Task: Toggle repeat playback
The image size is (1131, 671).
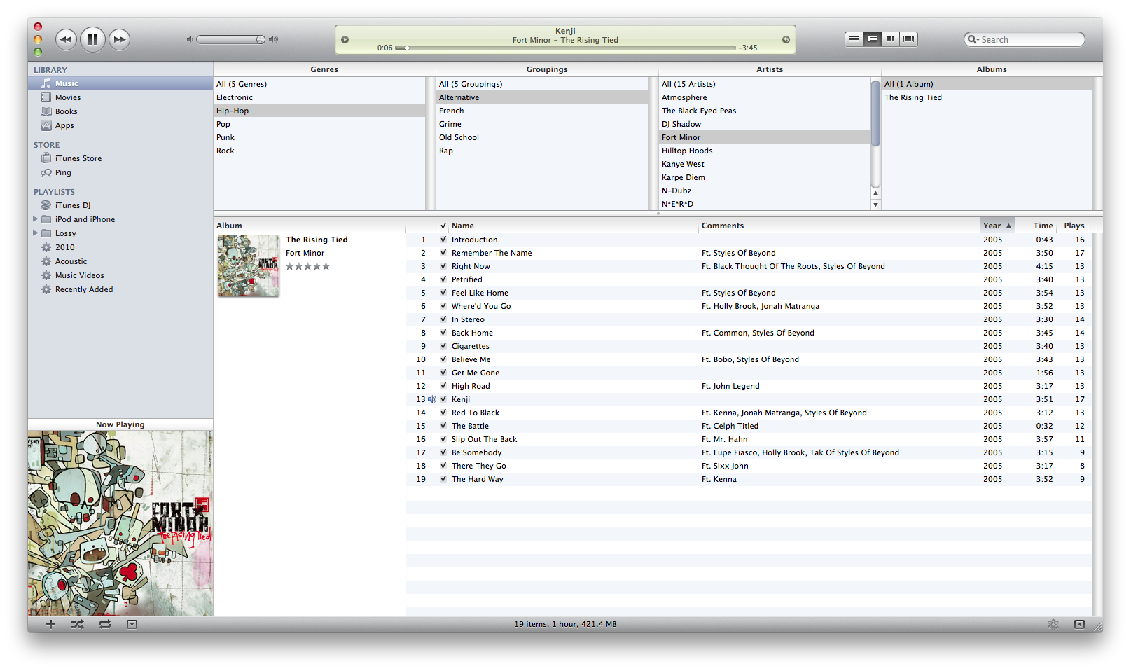Action: 105,624
